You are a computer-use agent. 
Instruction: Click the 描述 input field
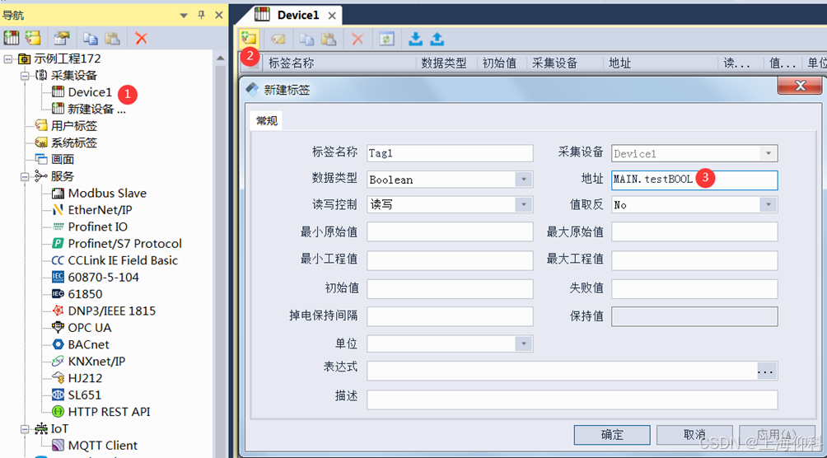pos(572,400)
